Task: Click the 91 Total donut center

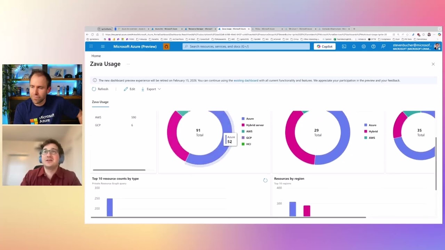Action: [x=199, y=133]
